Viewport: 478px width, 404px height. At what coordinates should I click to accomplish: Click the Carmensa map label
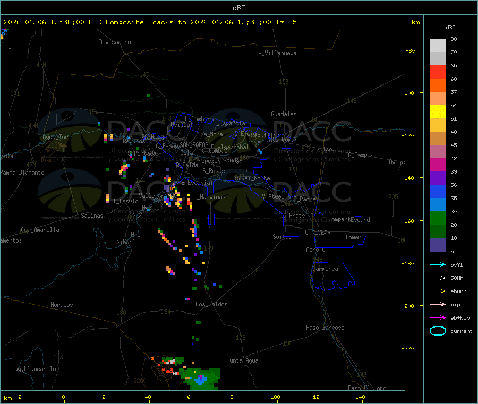325,269
